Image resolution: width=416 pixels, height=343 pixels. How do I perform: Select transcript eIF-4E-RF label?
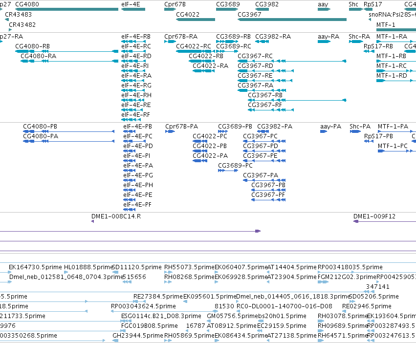click(x=135, y=115)
